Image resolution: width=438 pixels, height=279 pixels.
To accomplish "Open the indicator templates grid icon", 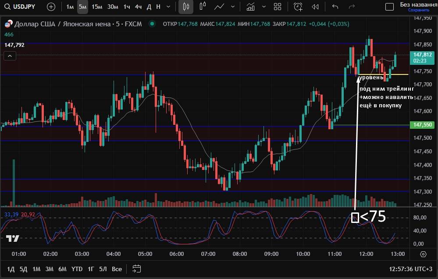I will tap(277, 7).
